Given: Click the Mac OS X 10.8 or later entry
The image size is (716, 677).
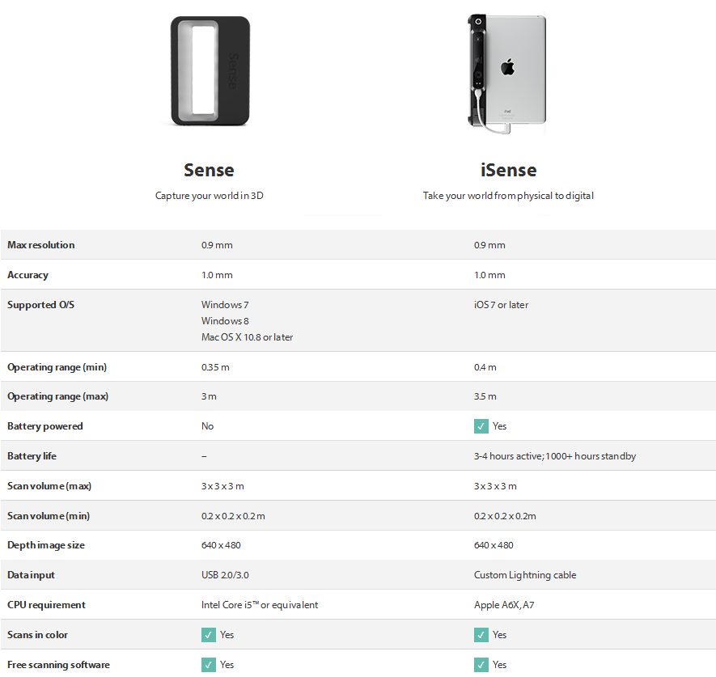Looking at the screenshot, I should [x=247, y=337].
